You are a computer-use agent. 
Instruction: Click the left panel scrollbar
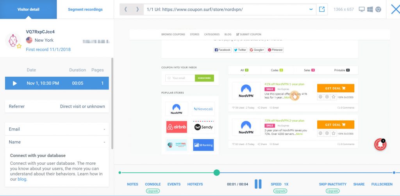tap(112, 104)
